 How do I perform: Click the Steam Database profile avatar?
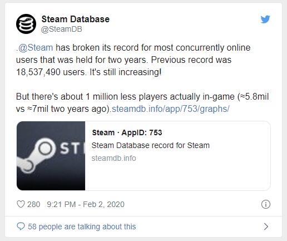tap(26, 24)
